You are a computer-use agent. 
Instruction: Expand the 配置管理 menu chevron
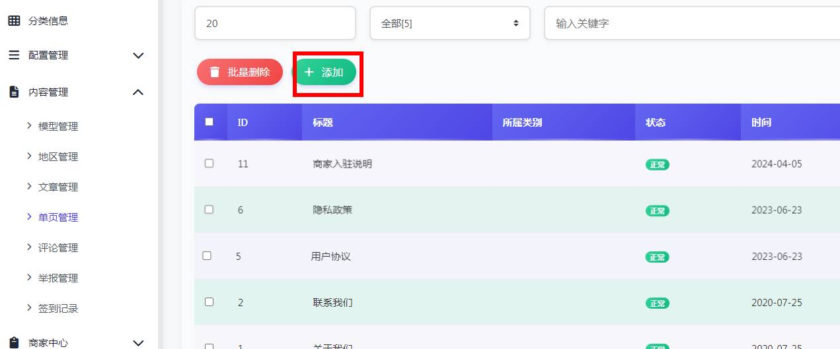138,55
